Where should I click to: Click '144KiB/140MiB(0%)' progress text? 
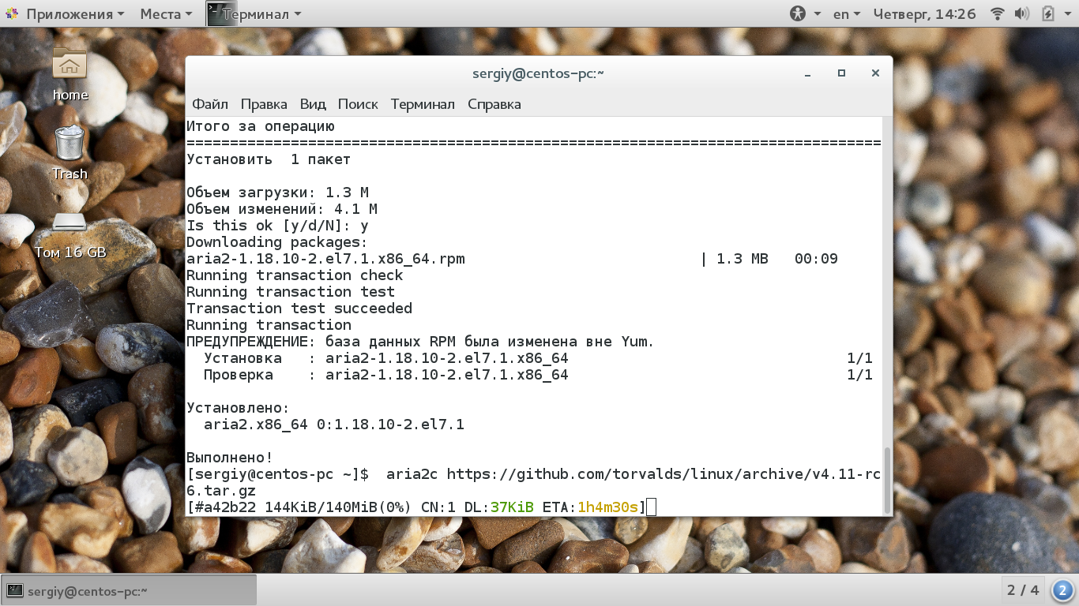(x=338, y=507)
